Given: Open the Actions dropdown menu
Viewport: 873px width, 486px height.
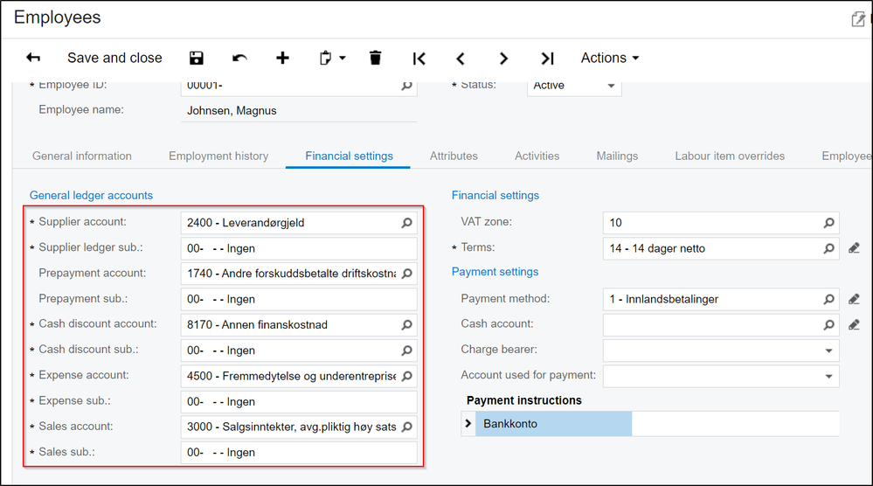Looking at the screenshot, I should (610, 58).
